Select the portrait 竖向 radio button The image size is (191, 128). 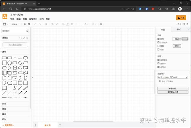[x=160, y=81]
